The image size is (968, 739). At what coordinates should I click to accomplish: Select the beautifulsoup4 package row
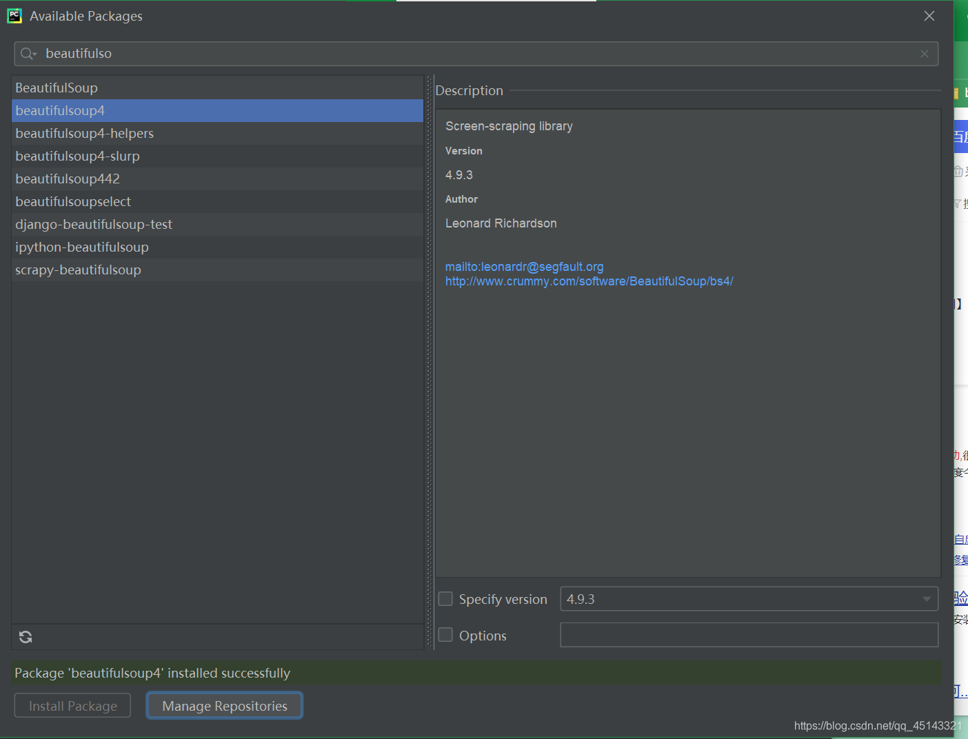[x=217, y=110]
